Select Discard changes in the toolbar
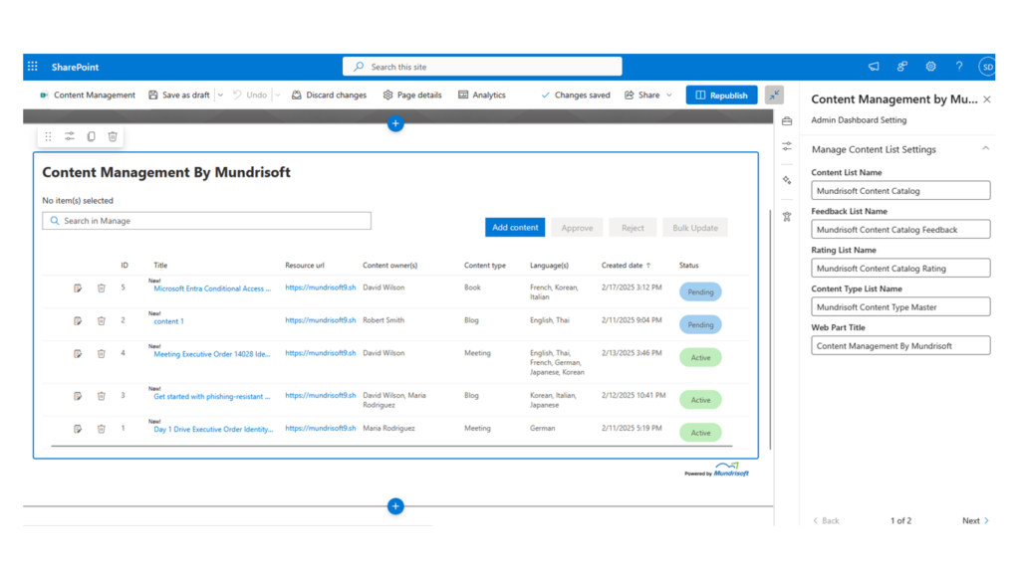The width and height of the screenshot is (1020, 573). tap(329, 95)
